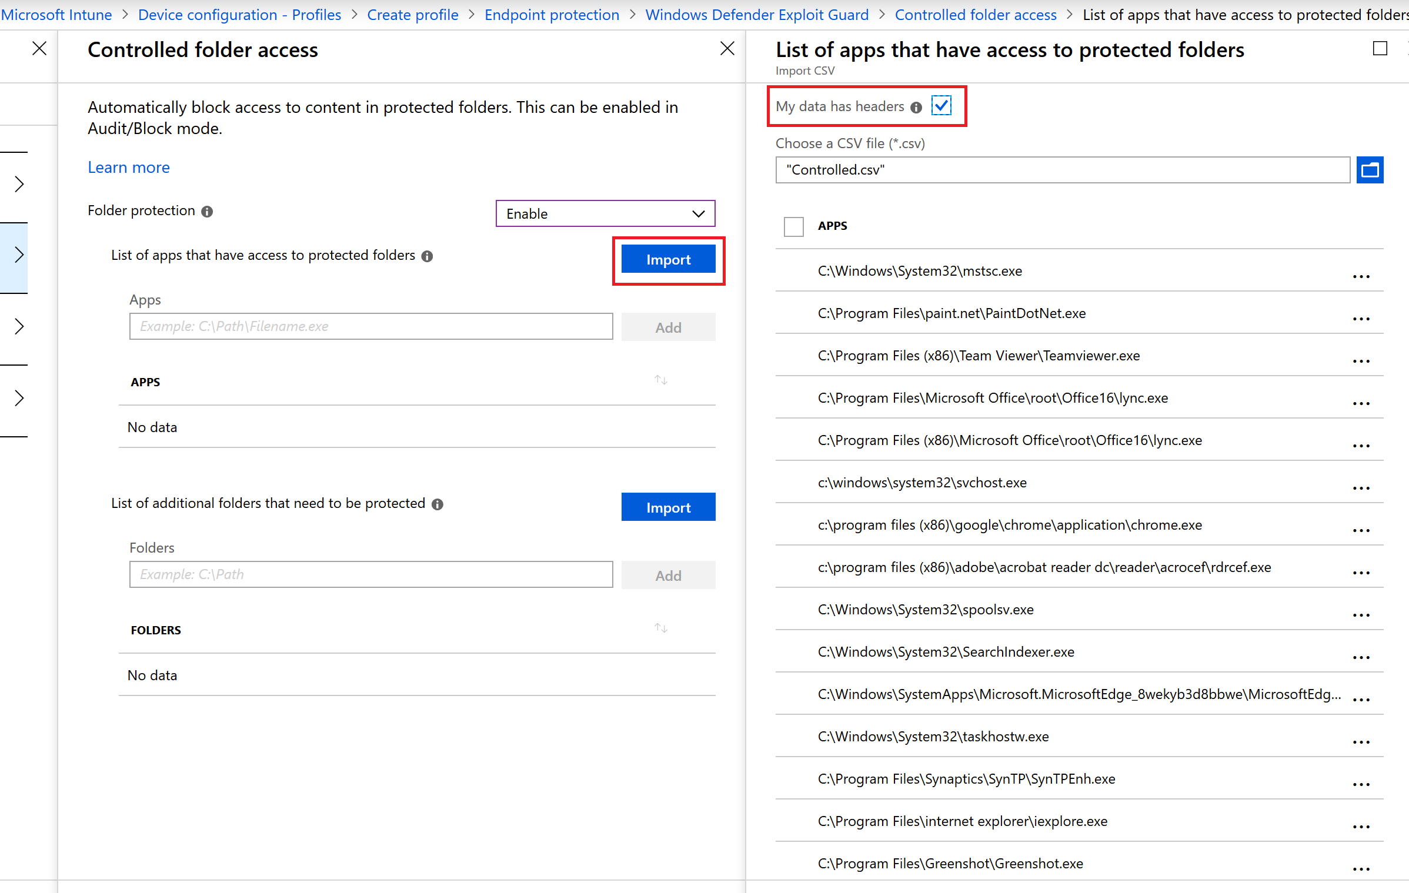Select the svchost.exe path entry
Image resolution: width=1409 pixels, height=893 pixels.
tap(922, 483)
